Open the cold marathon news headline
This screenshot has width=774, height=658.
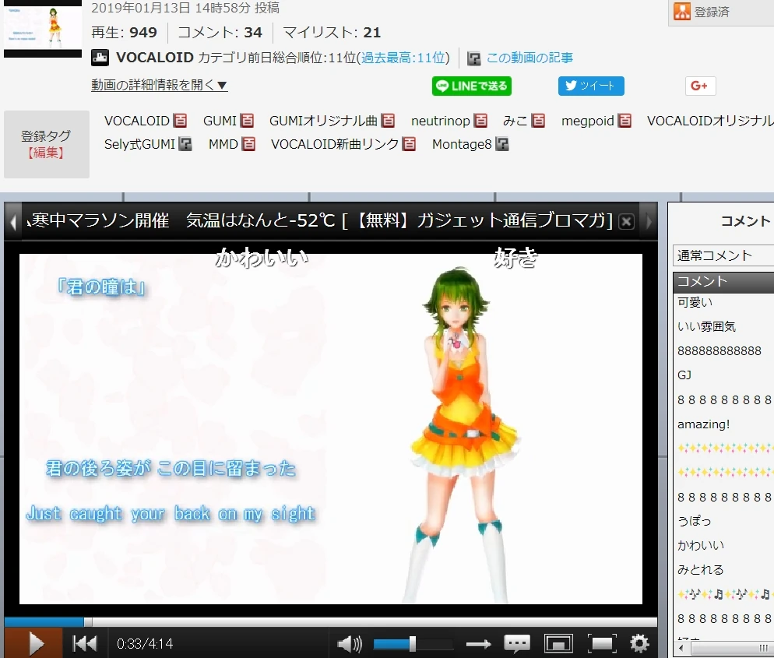point(320,220)
